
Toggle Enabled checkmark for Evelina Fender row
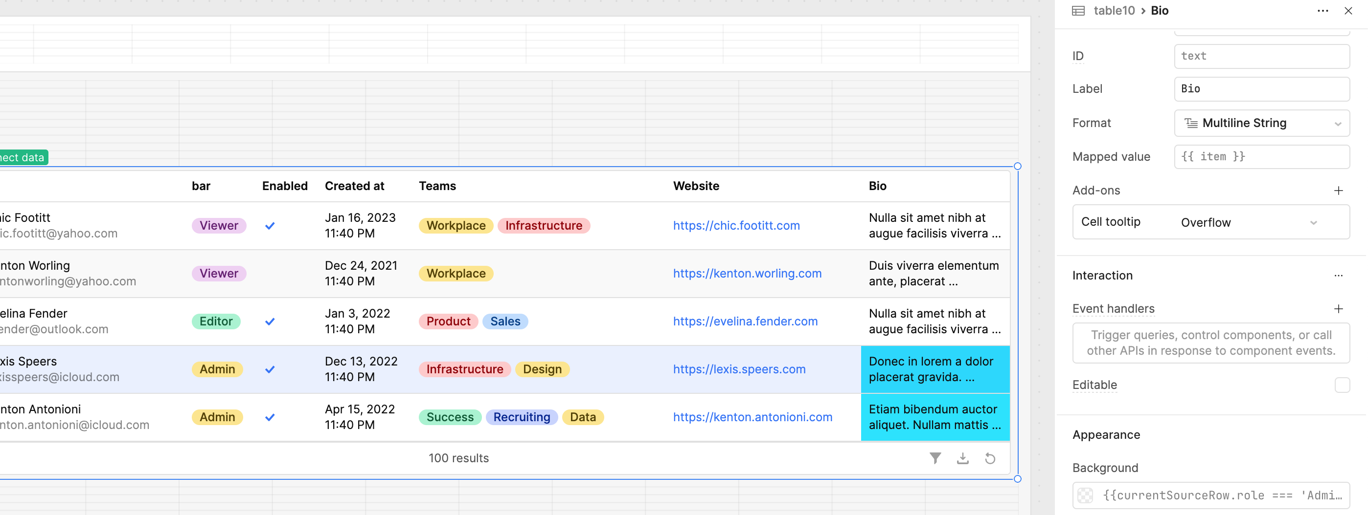(270, 322)
